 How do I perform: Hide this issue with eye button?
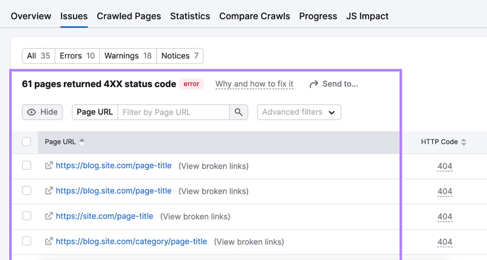pyautogui.click(x=43, y=112)
